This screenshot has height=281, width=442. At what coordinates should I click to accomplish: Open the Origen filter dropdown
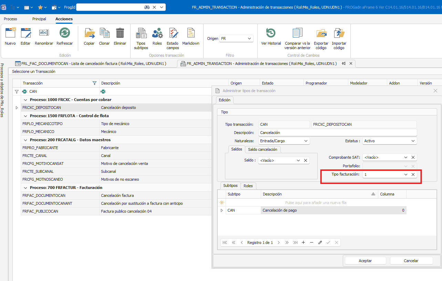249,39
